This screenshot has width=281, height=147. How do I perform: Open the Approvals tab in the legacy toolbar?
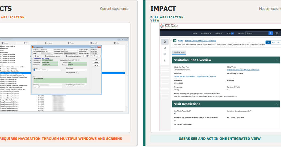(94, 43)
